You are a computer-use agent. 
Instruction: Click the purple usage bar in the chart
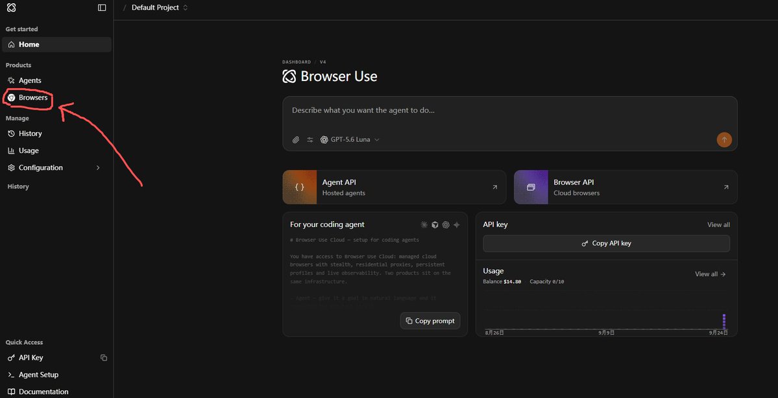pos(724,321)
